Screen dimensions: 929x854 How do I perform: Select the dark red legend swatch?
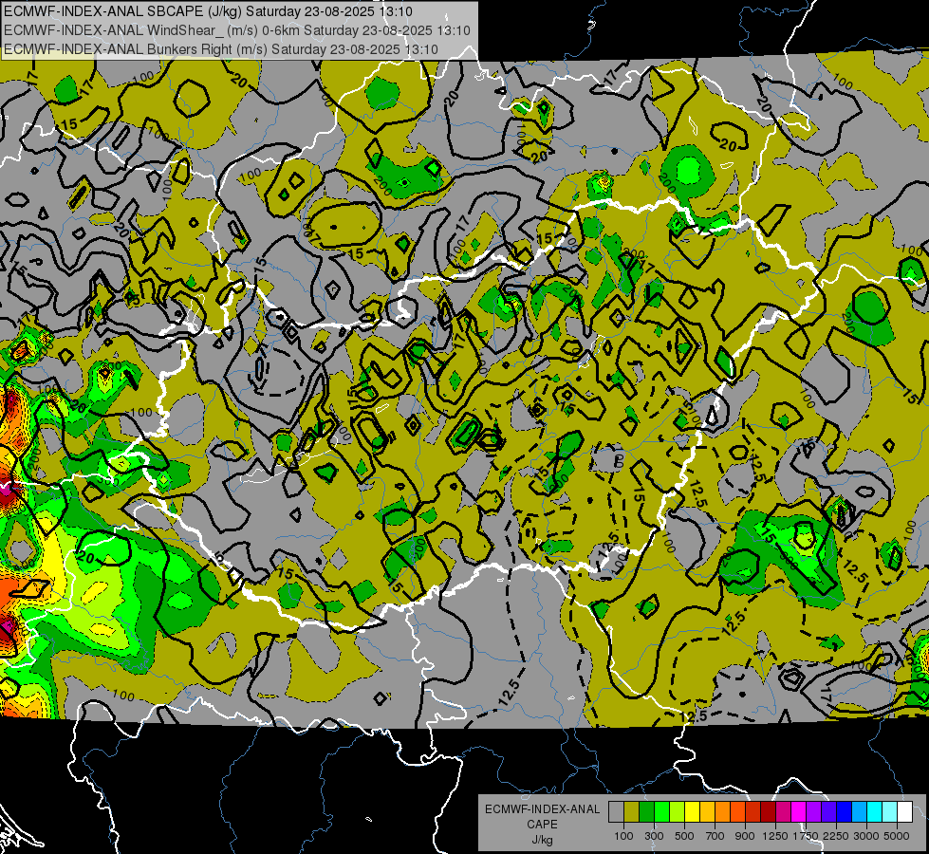pos(769,811)
